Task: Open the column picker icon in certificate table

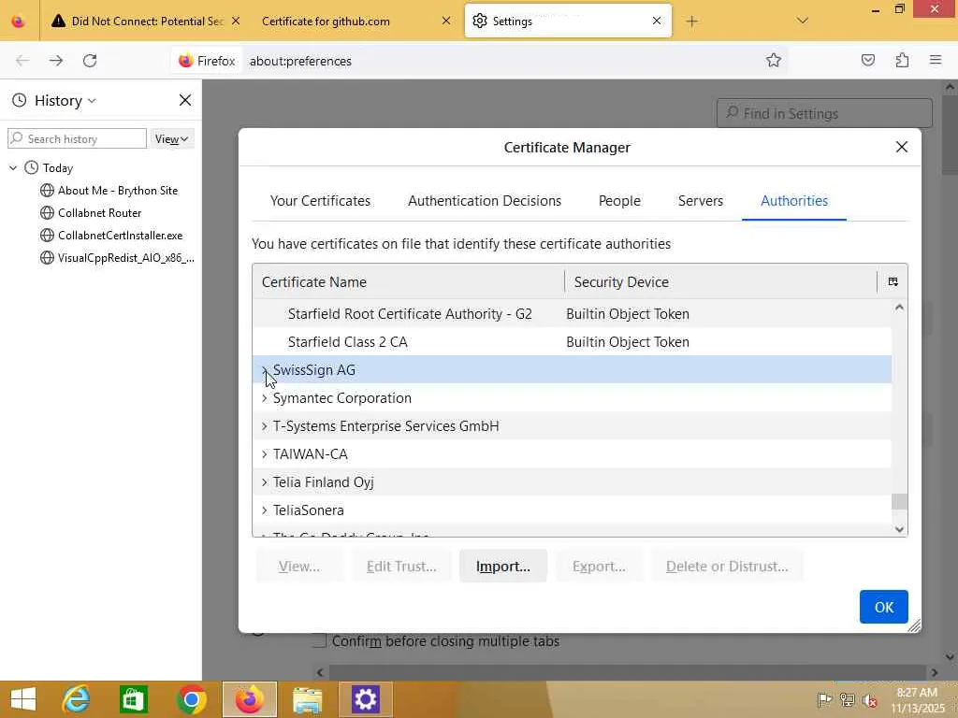Action: (x=893, y=281)
